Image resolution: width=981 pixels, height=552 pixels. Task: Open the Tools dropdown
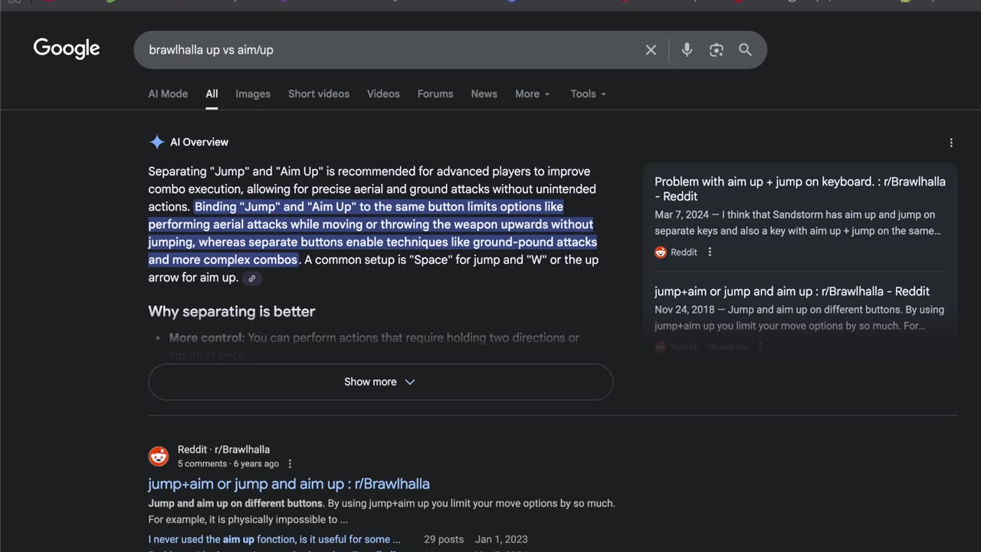[588, 94]
